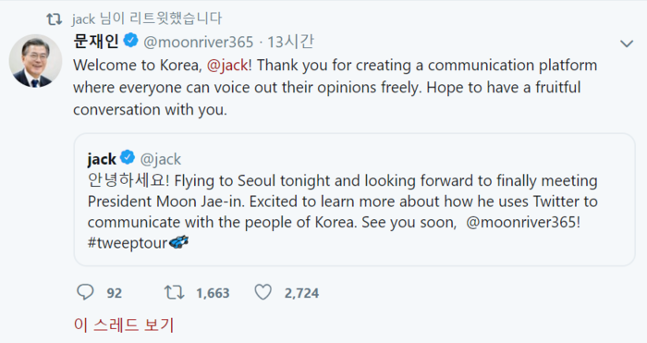Open the 문재인 profile photo

[35, 61]
